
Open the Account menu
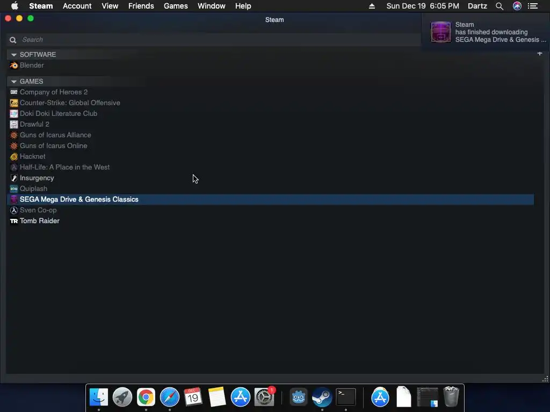[x=77, y=6]
